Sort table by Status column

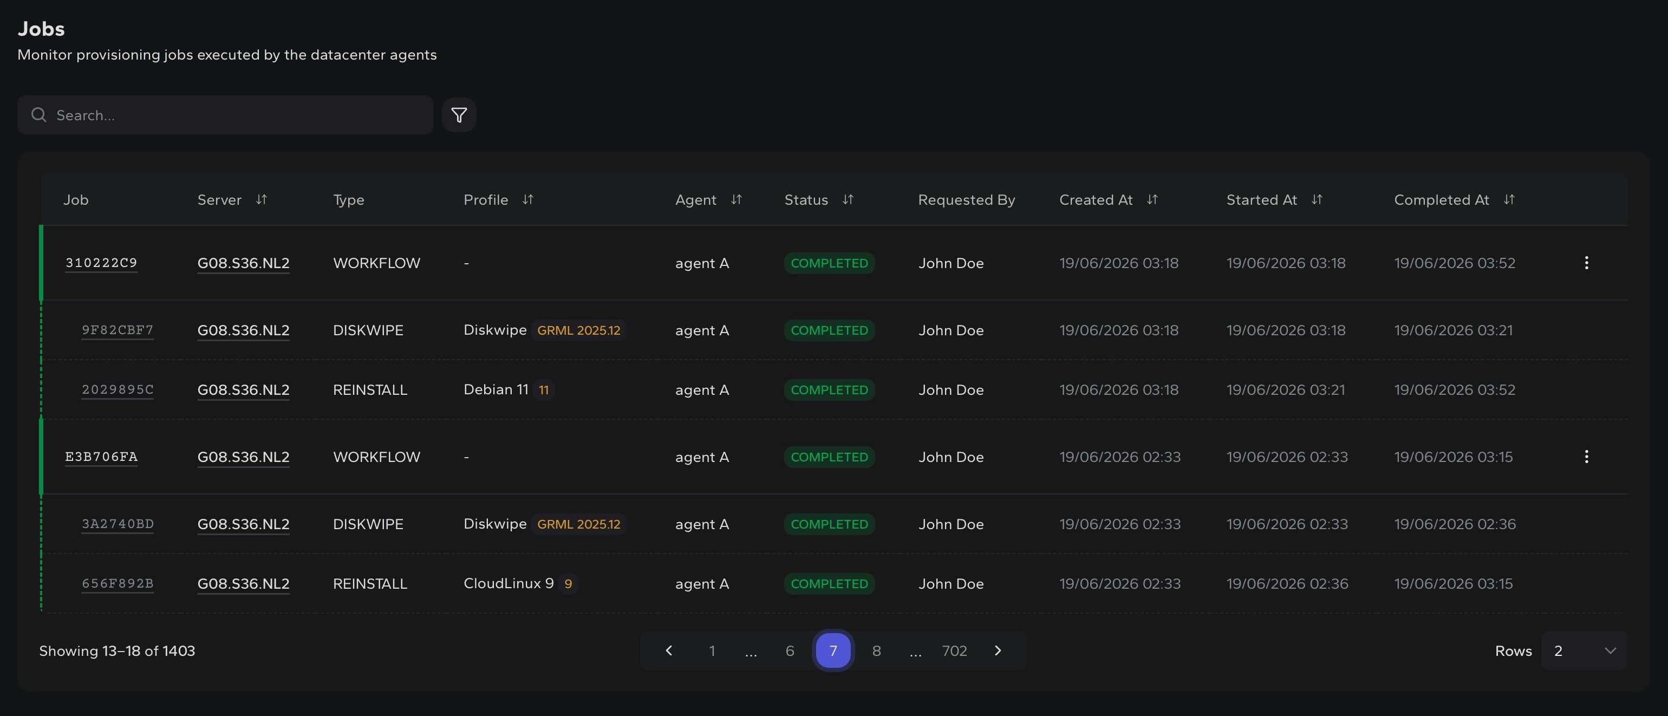click(848, 199)
